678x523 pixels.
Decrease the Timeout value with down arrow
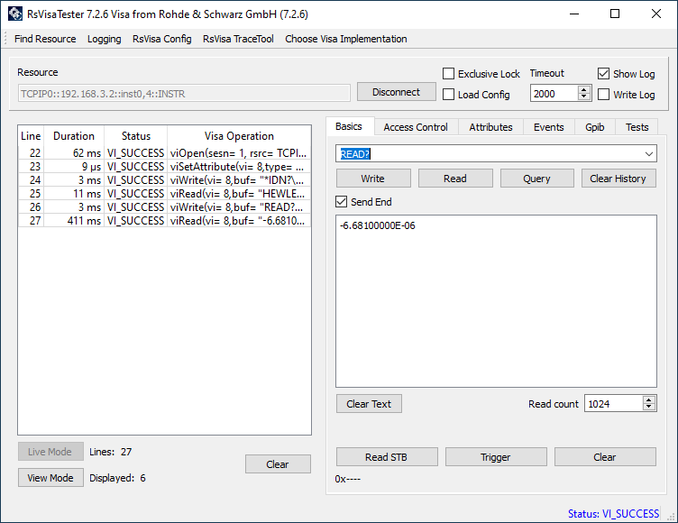click(x=584, y=96)
